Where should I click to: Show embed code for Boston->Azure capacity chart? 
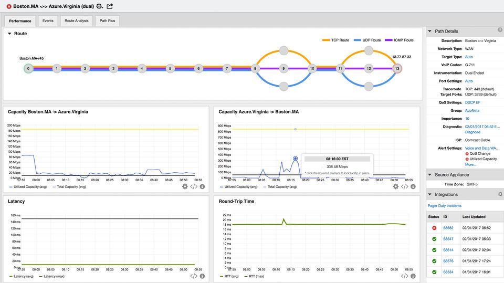click(x=194, y=186)
